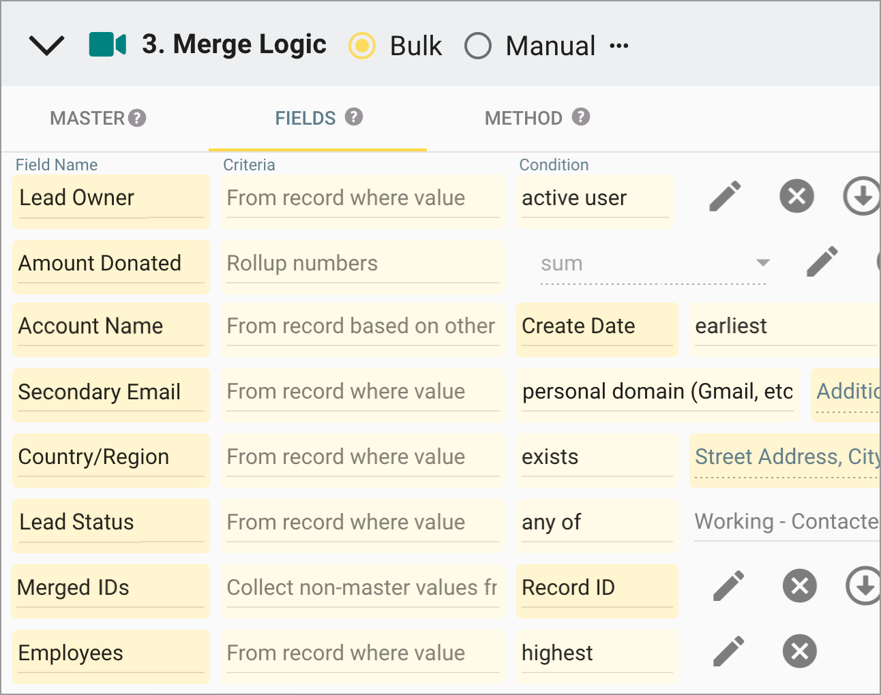This screenshot has height=695, width=881.
Task: Click the help icon next to MASTER
Action: (x=138, y=117)
